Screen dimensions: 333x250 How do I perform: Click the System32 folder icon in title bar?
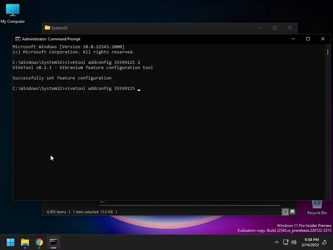(47, 28)
